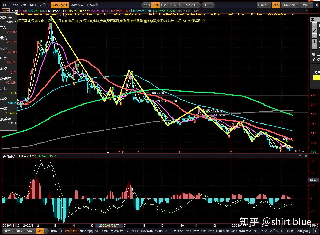Click the 14.43 value label on MACD axis
The height and width of the screenshot is (235, 320).
pos(313,180)
